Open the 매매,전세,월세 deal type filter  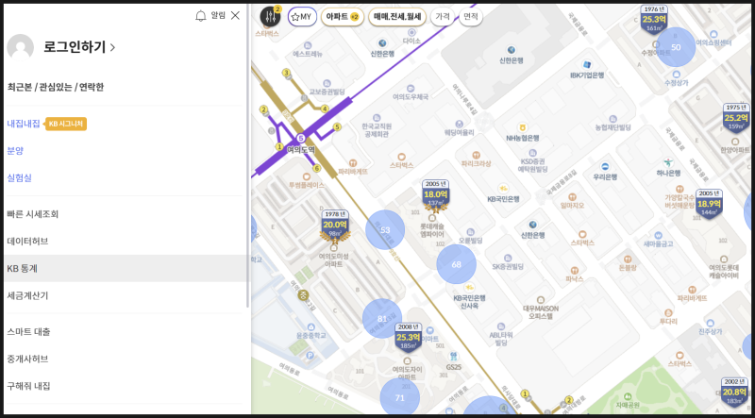coord(397,17)
